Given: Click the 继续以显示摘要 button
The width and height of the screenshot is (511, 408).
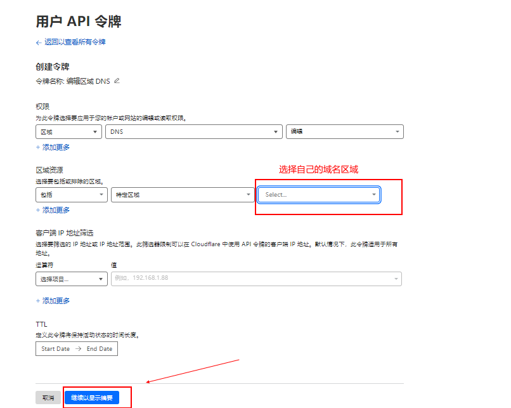Looking at the screenshot, I should pos(92,398).
